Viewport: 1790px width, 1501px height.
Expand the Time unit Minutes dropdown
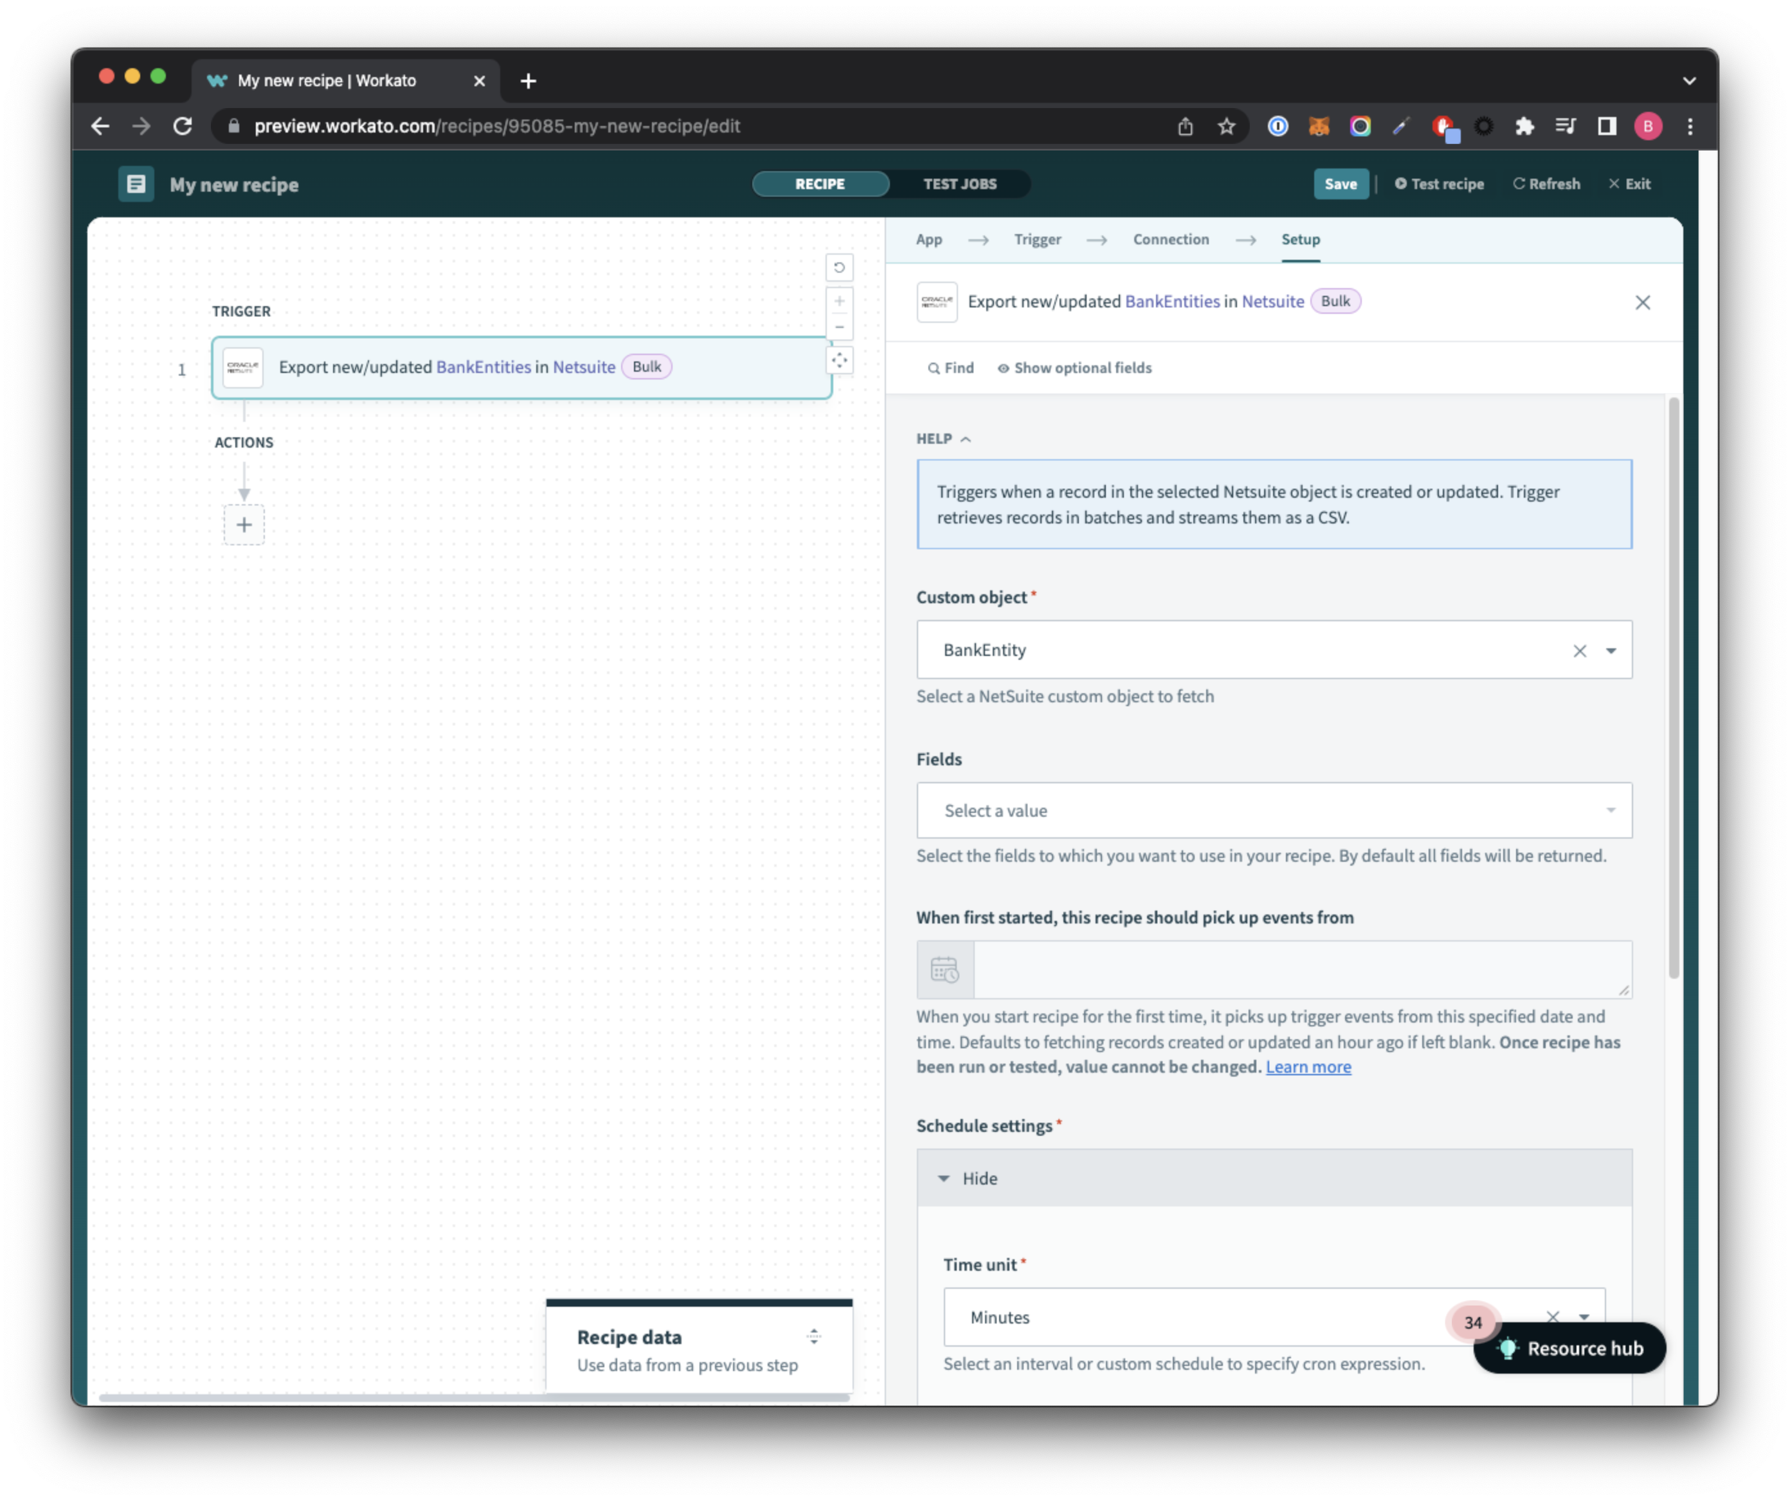1584,1316
